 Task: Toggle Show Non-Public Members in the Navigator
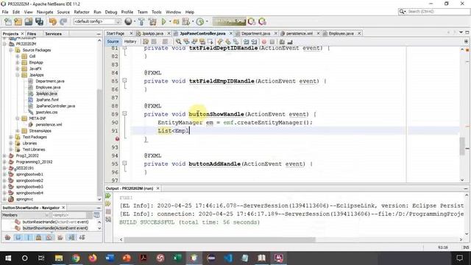(x=39, y=237)
